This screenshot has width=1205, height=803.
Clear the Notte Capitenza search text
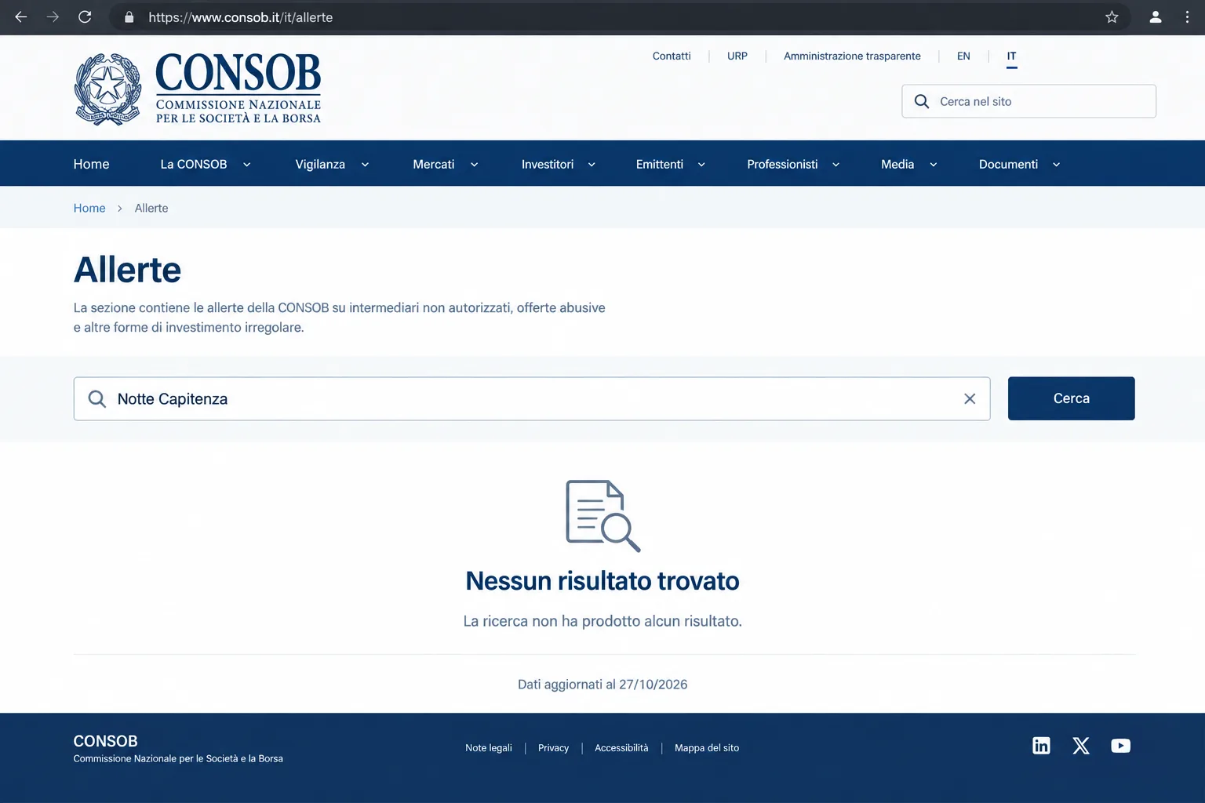[x=970, y=398]
